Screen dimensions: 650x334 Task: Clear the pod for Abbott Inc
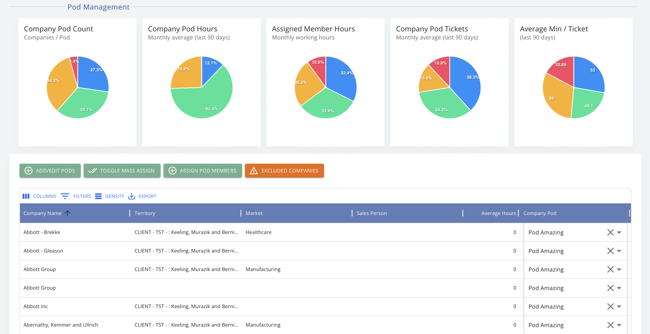pyautogui.click(x=610, y=306)
